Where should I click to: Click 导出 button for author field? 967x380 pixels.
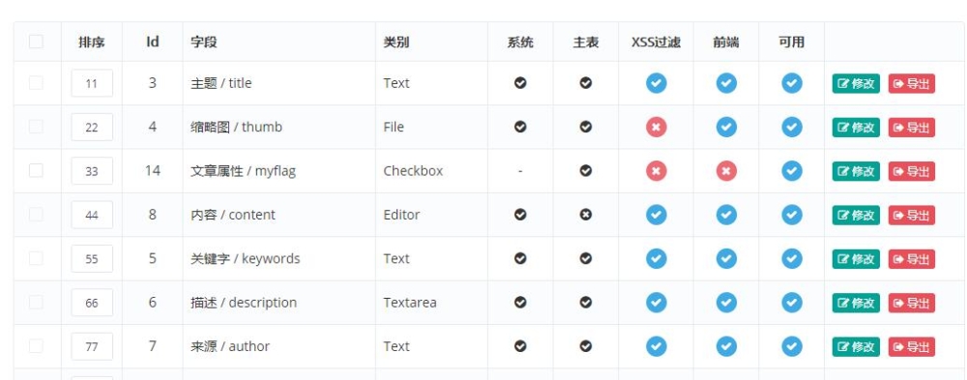tap(912, 347)
